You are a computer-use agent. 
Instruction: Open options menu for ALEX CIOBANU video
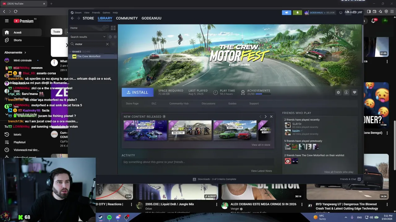(x=302, y=204)
